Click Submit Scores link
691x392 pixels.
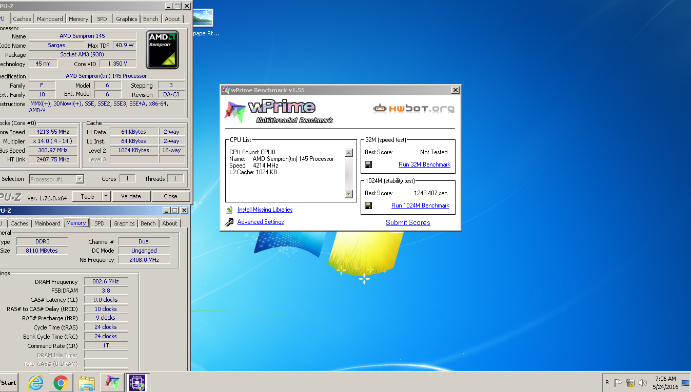408,222
